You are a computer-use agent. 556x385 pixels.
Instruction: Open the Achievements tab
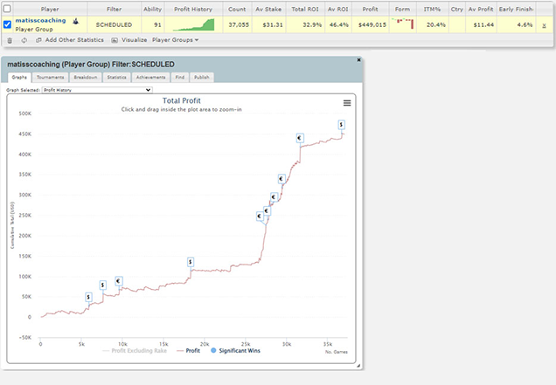point(150,77)
